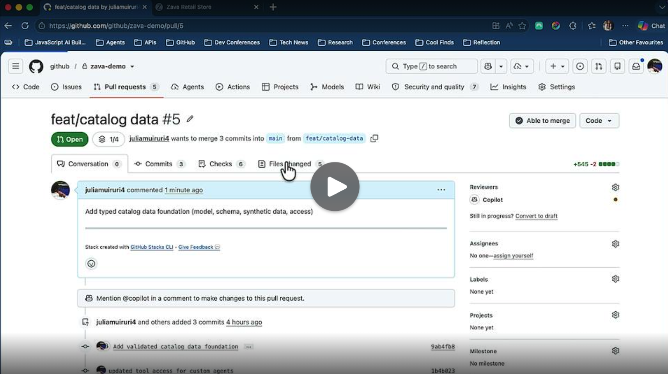The width and height of the screenshot is (668, 374).
Task: Open the pull requests shortcut icon in header
Action: click(599, 66)
